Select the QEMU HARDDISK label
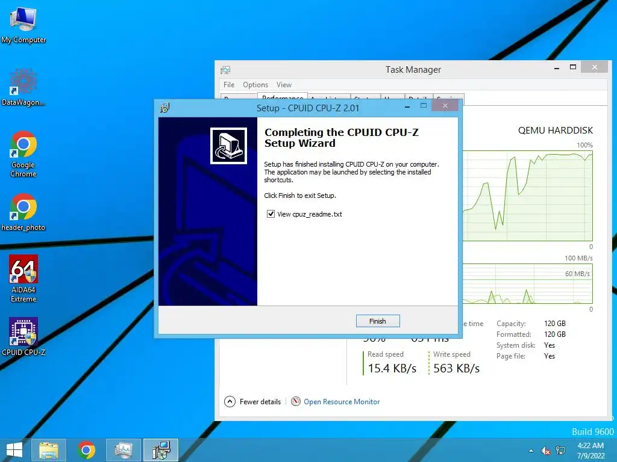617x462 pixels. click(555, 131)
